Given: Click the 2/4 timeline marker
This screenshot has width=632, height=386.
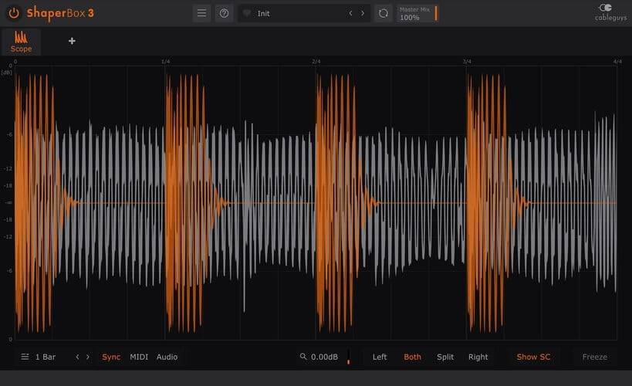Looking at the screenshot, I should 316,62.
